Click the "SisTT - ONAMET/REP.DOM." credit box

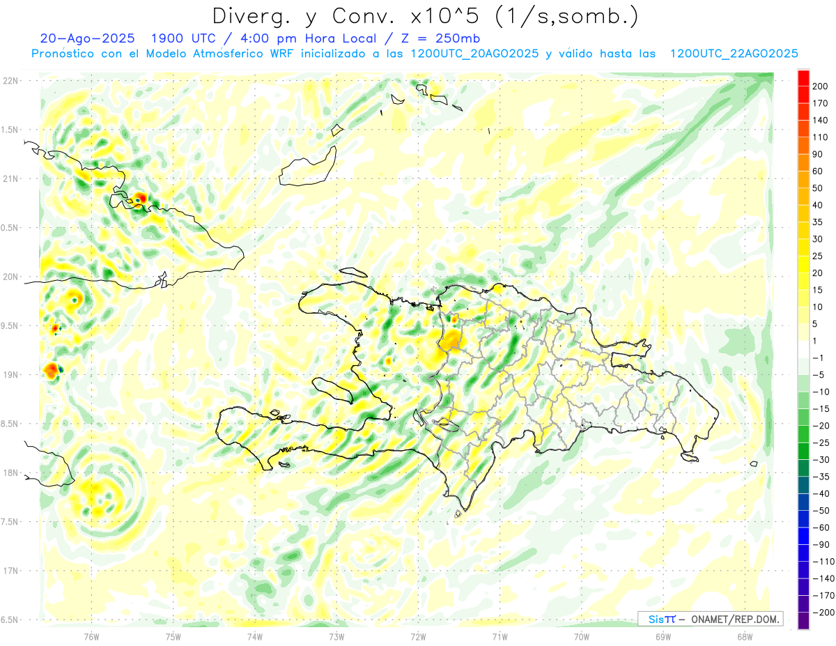710,619
